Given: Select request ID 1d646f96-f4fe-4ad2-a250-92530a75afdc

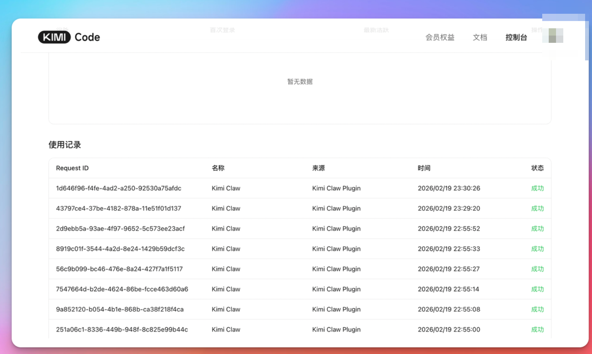Looking at the screenshot, I should [x=119, y=188].
